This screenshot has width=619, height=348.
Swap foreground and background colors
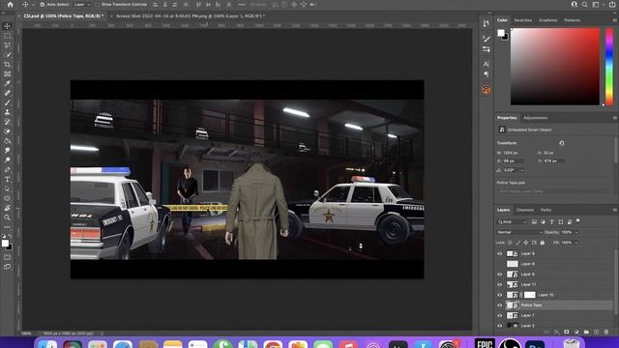[10, 236]
